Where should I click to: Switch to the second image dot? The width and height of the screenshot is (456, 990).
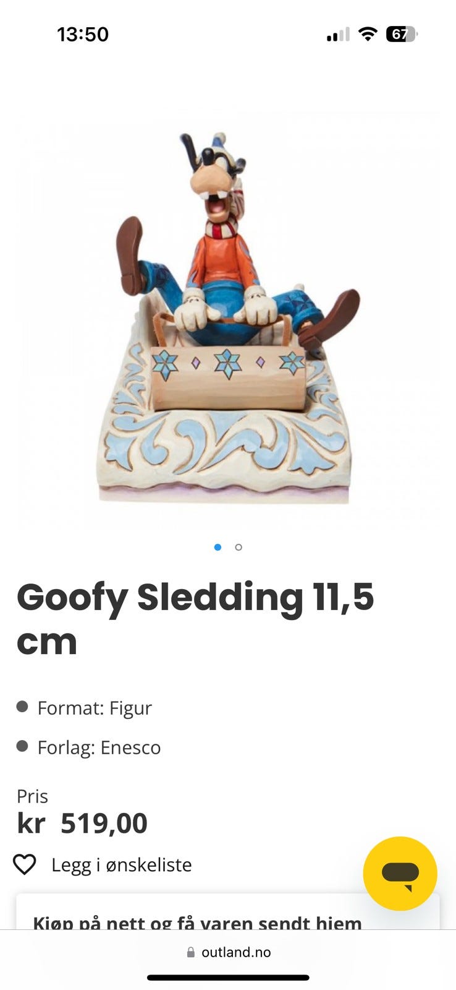(x=239, y=547)
